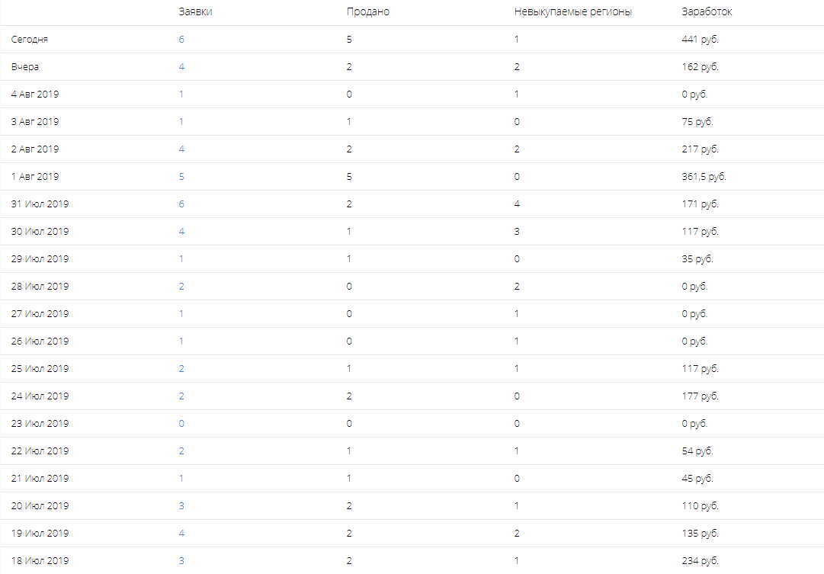Open the Заявки link for 18 Июл 2019

pos(181,561)
